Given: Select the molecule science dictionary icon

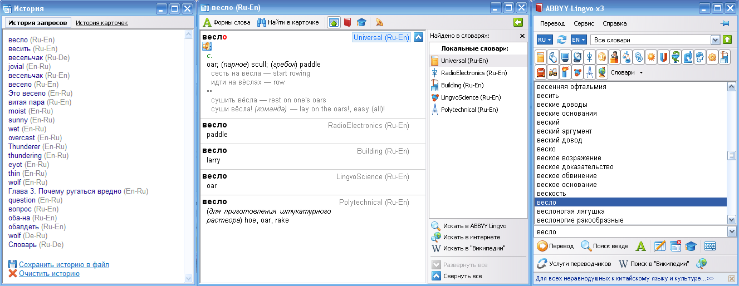Looking at the screenshot, I should point(578,72).
